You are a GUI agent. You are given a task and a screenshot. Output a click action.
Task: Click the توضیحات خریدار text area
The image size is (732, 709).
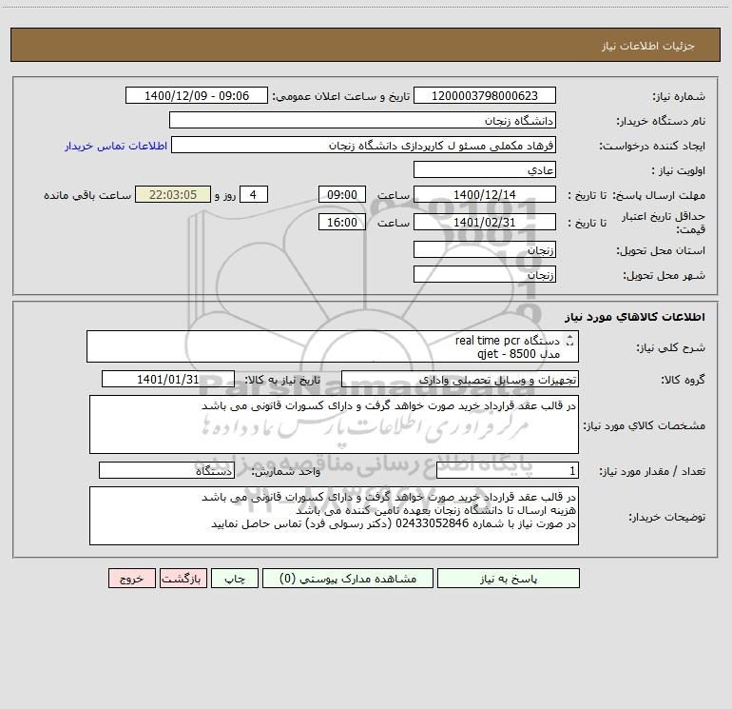334,516
